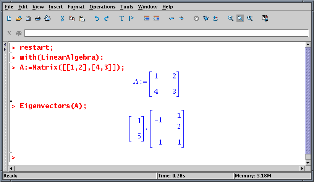Click the Undo arrow icon
The width and height of the screenshot is (314, 182).
97,18
